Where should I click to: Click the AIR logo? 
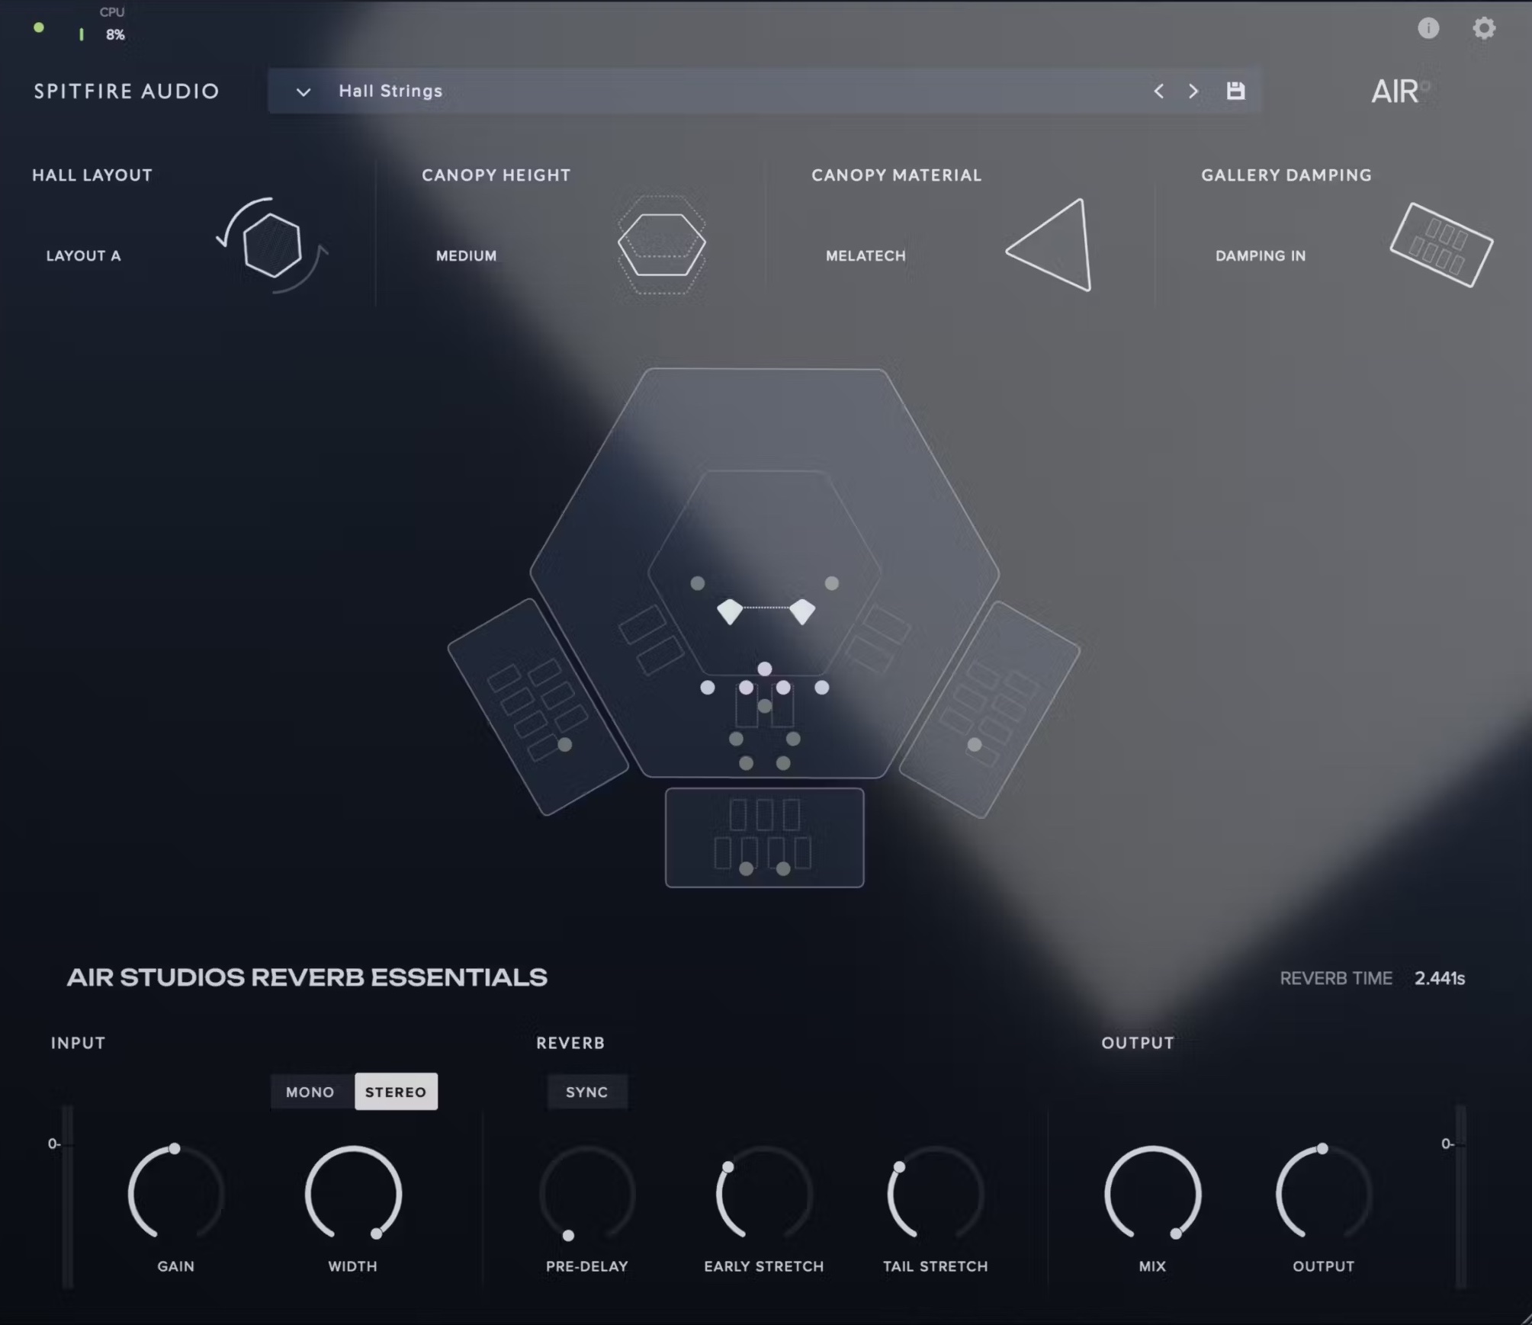tap(1400, 91)
